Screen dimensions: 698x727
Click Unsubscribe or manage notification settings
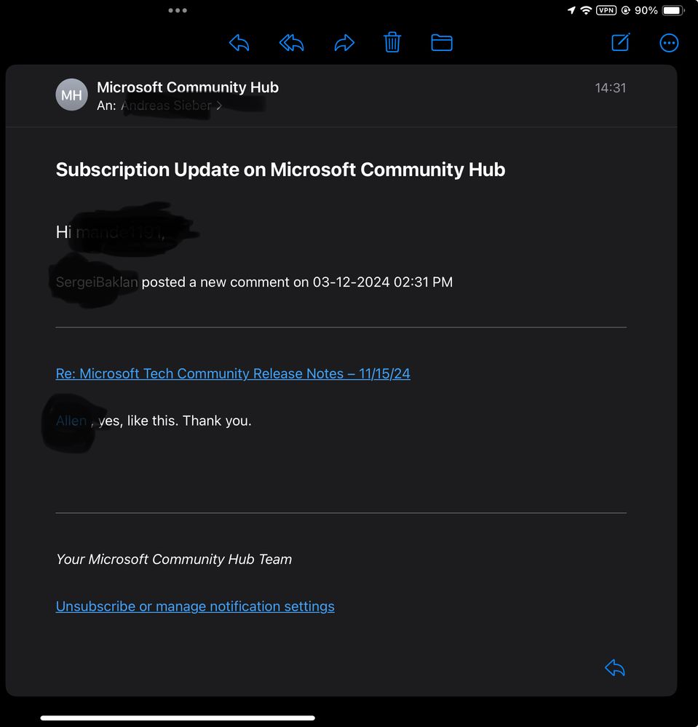click(x=195, y=606)
